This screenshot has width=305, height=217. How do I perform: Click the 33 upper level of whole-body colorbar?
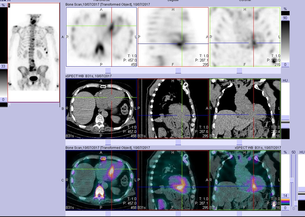tap(4, 66)
